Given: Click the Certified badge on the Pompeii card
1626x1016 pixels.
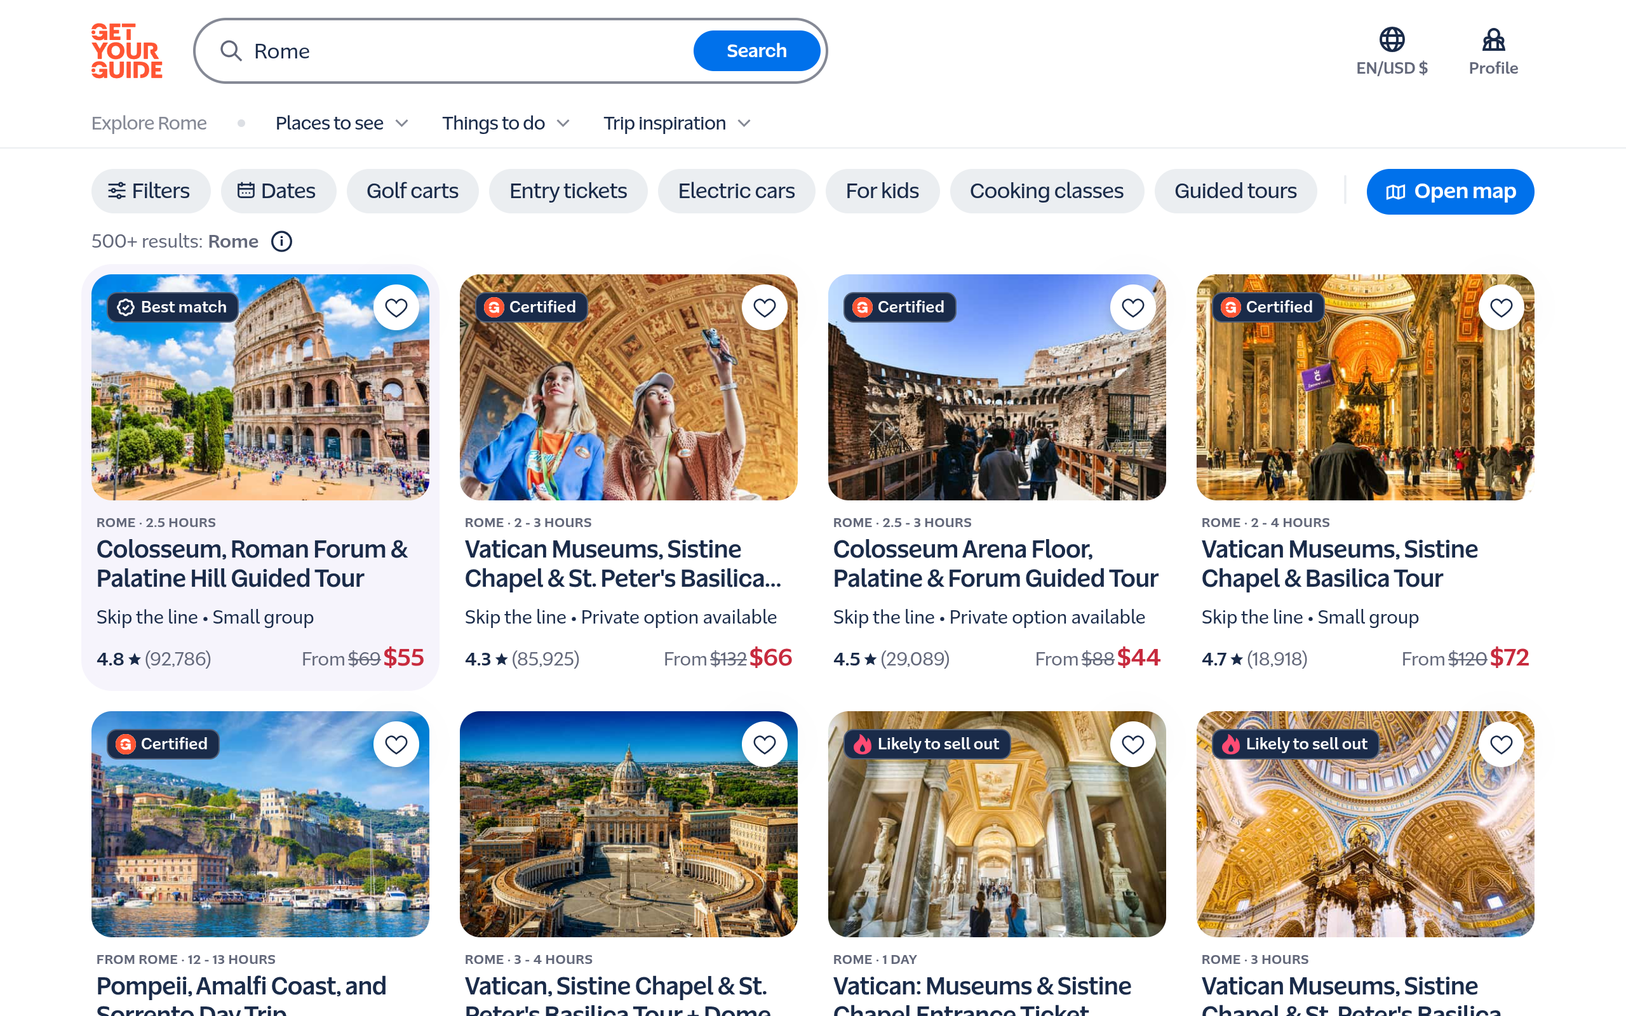Looking at the screenshot, I should [163, 744].
